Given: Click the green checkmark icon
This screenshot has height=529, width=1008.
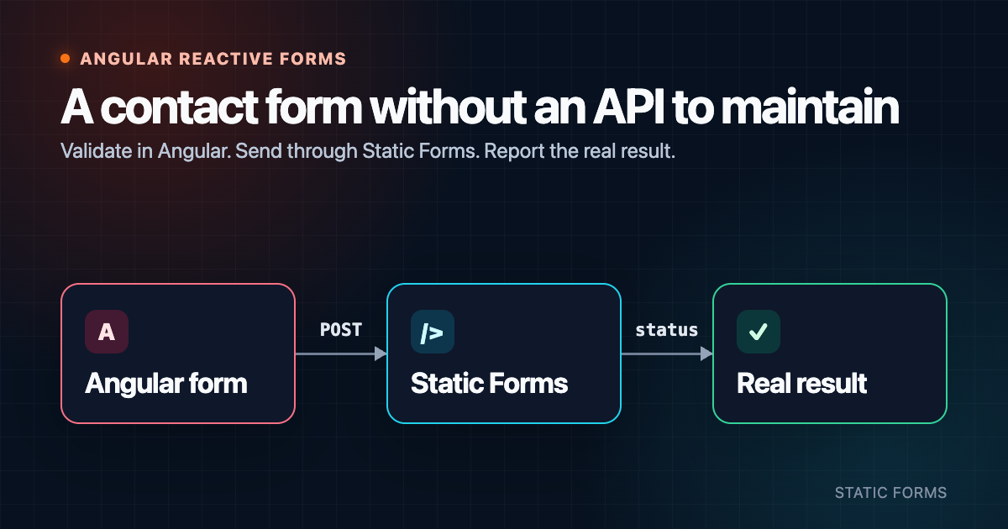Looking at the screenshot, I should coord(759,332).
